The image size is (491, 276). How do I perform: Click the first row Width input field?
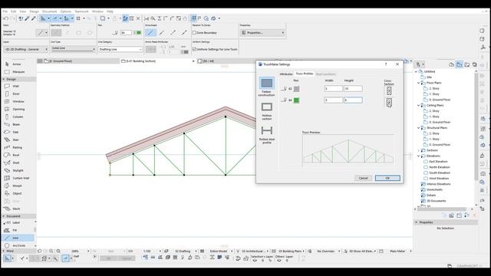coord(334,89)
